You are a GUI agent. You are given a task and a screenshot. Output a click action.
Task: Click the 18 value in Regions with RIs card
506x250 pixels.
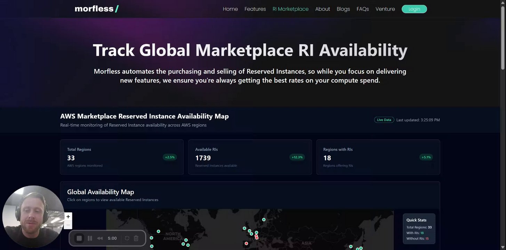pos(327,158)
